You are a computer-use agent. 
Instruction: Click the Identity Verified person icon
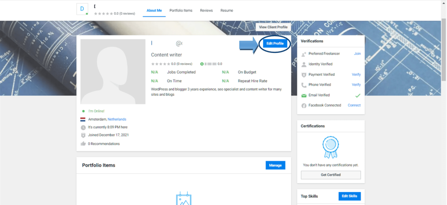pyautogui.click(x=304, y=65)
